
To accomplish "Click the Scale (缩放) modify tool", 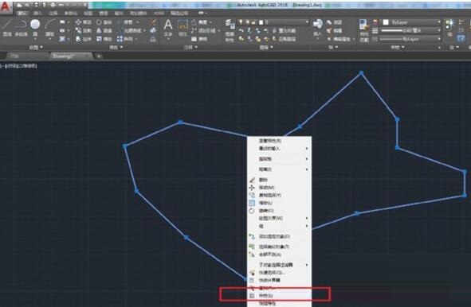I will 104,39.
